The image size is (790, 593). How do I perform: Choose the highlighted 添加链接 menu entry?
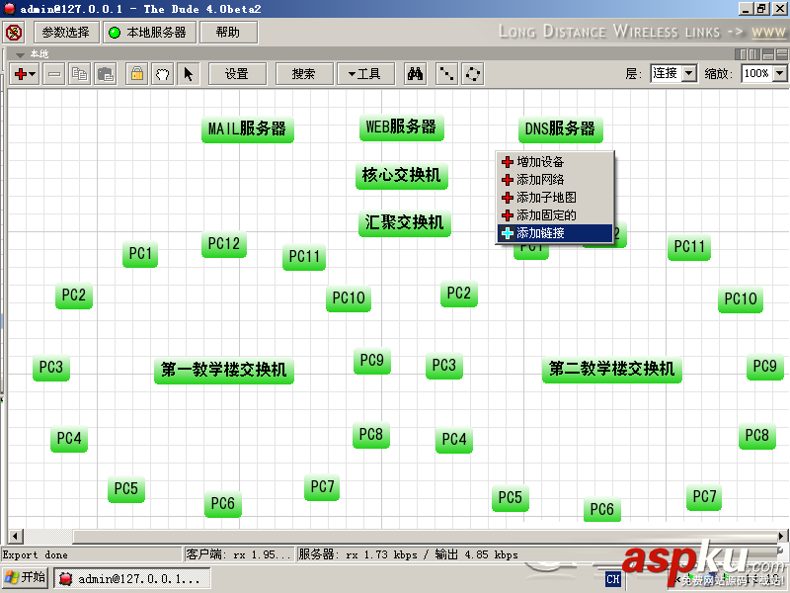pos(555,233)
